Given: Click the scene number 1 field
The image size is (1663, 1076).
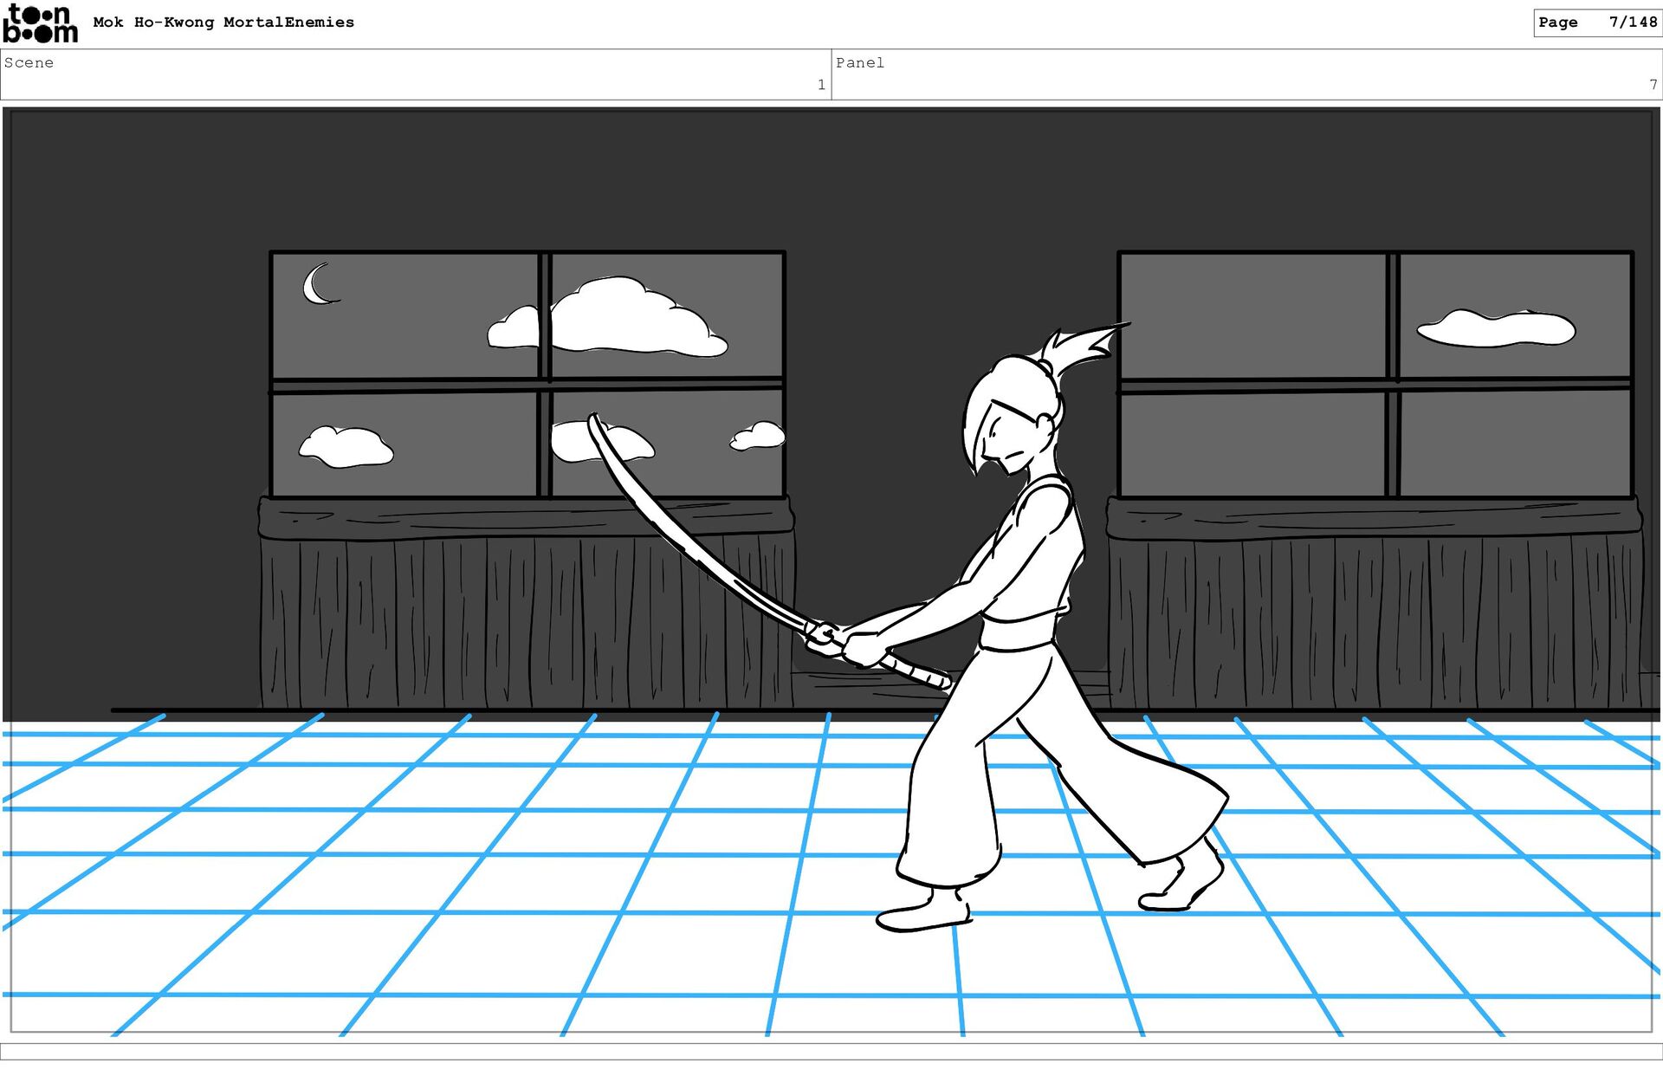Looking at the screenshot, I should point(820,85).
